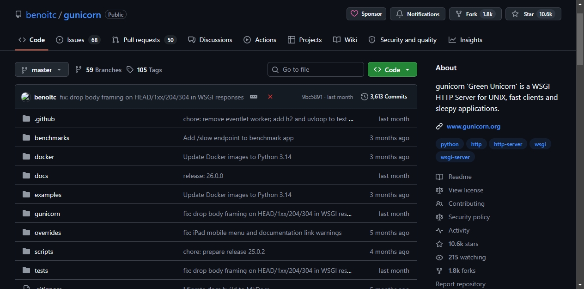Open the .github folder
The image size is (584, 289).
tap(44, 119)
